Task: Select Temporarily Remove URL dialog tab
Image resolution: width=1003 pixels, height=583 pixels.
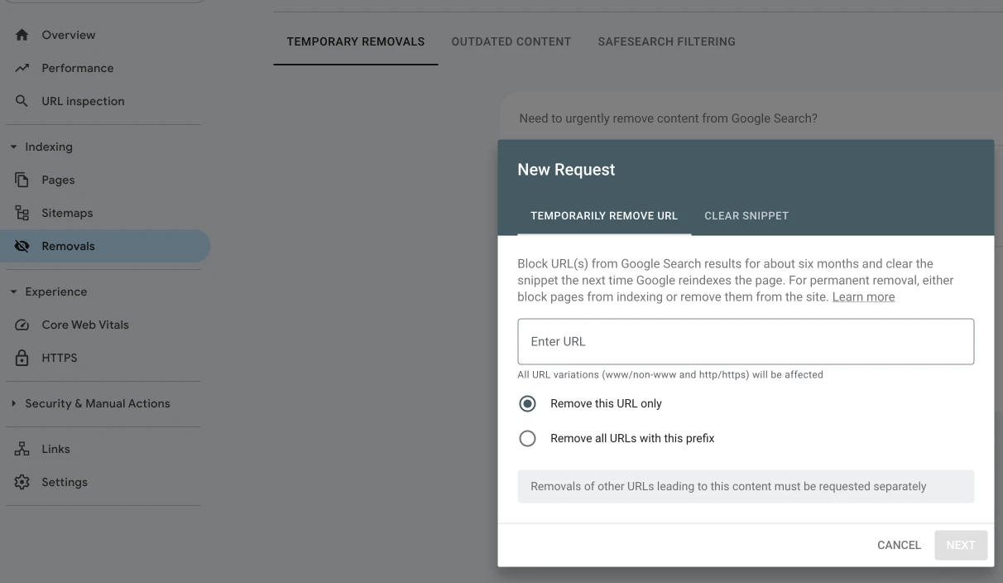Action: (604, 215)
